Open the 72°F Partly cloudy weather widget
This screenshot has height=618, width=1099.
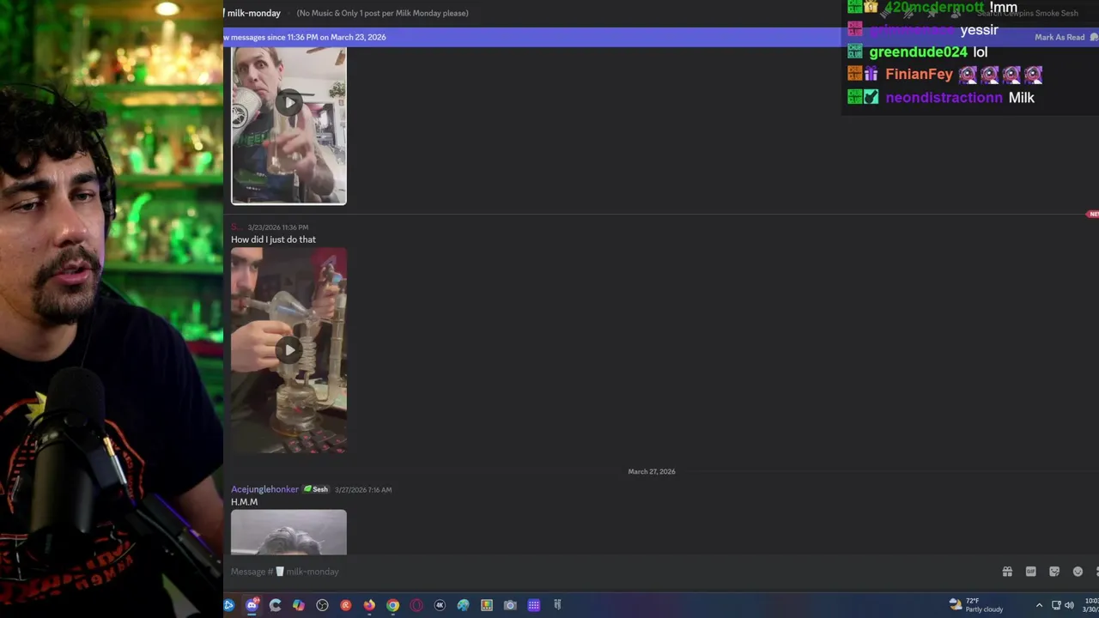click(x=975, y=605)
